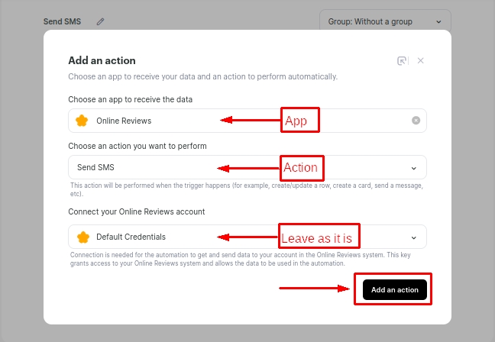Click the Add an action button
This screenshot has height=342, width=495.
[x=394, y=290]
